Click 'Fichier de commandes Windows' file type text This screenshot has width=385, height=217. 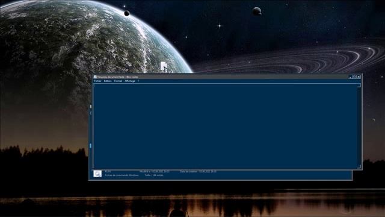click(x=122, y=175)
